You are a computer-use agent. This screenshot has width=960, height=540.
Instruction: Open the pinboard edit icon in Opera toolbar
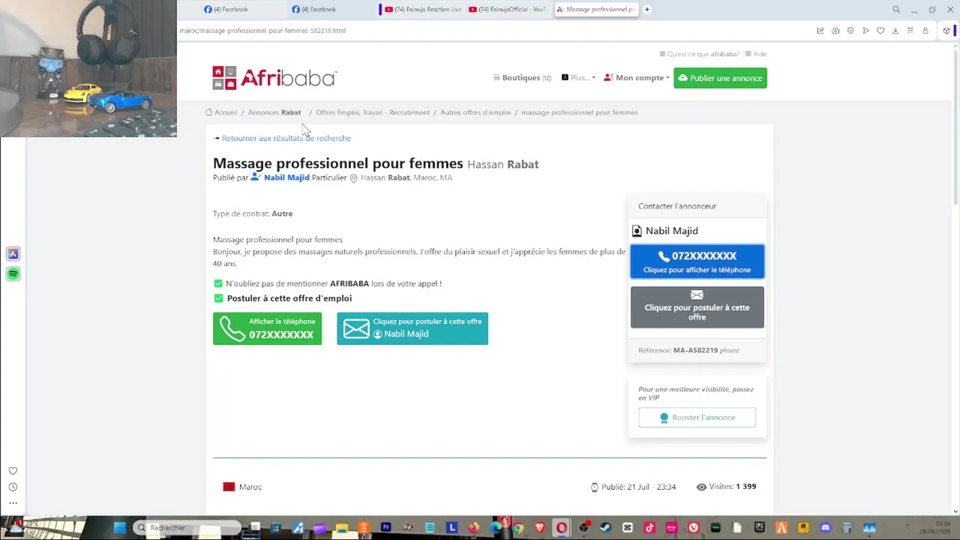coord(820,31)
